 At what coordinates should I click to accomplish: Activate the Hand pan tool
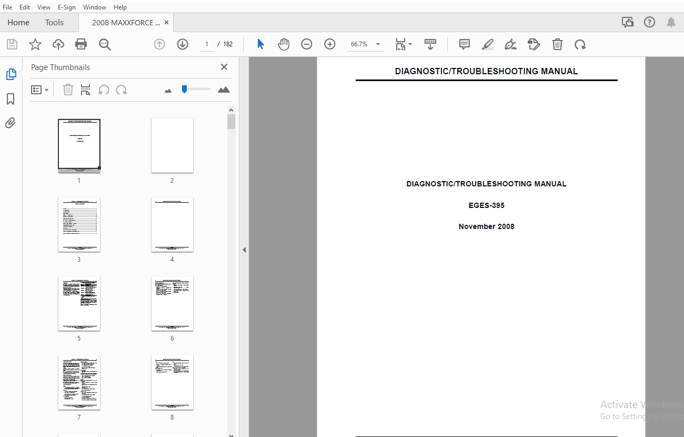click(284, 44)
